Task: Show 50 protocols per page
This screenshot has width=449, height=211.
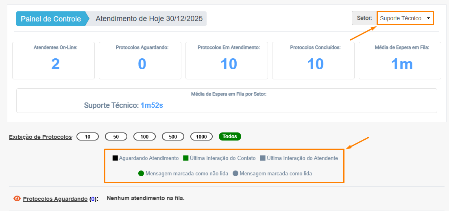Action: [x=116, y=136]
